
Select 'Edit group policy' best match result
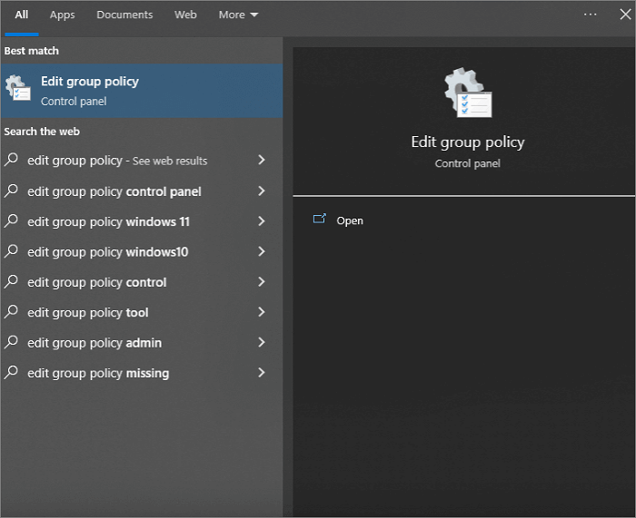pos(142,91)
